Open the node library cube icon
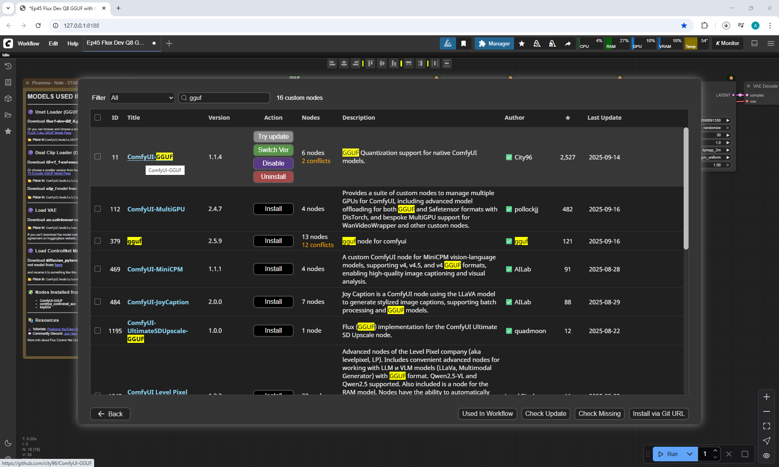This screenshot has width=779, height=467. click(x=8, y=99)
